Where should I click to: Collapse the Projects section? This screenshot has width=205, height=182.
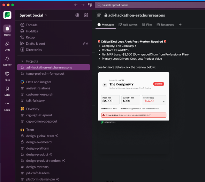[22, 61]
